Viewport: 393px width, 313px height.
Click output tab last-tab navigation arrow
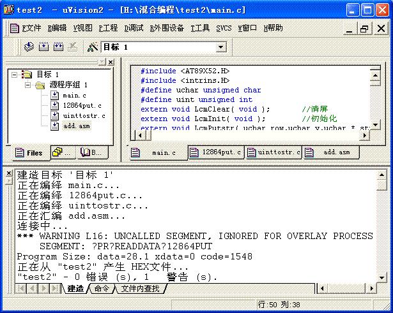pyautogui.click(x=55, y=289)
